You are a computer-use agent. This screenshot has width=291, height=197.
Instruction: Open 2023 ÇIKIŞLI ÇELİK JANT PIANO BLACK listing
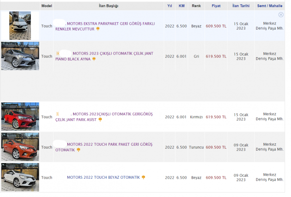click(104, 56)
